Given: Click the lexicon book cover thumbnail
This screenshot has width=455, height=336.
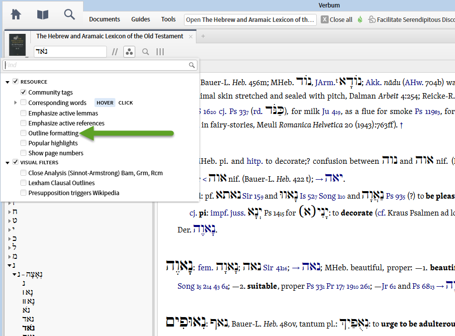Looking at the screenshot, I should 17,45.
